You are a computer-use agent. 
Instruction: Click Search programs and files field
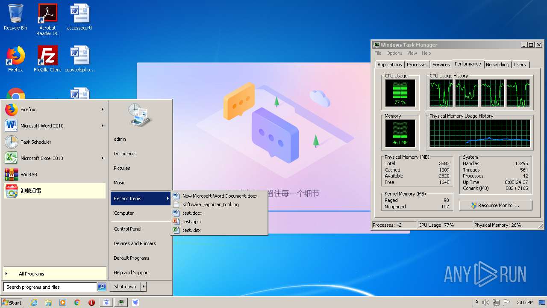[x=50, y=287]
